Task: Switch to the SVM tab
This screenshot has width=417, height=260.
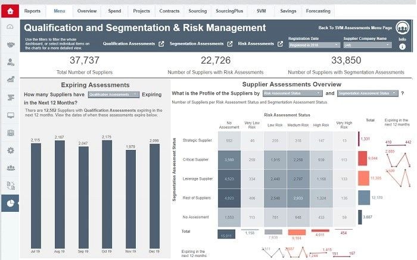Action: [x=261, y=11]
